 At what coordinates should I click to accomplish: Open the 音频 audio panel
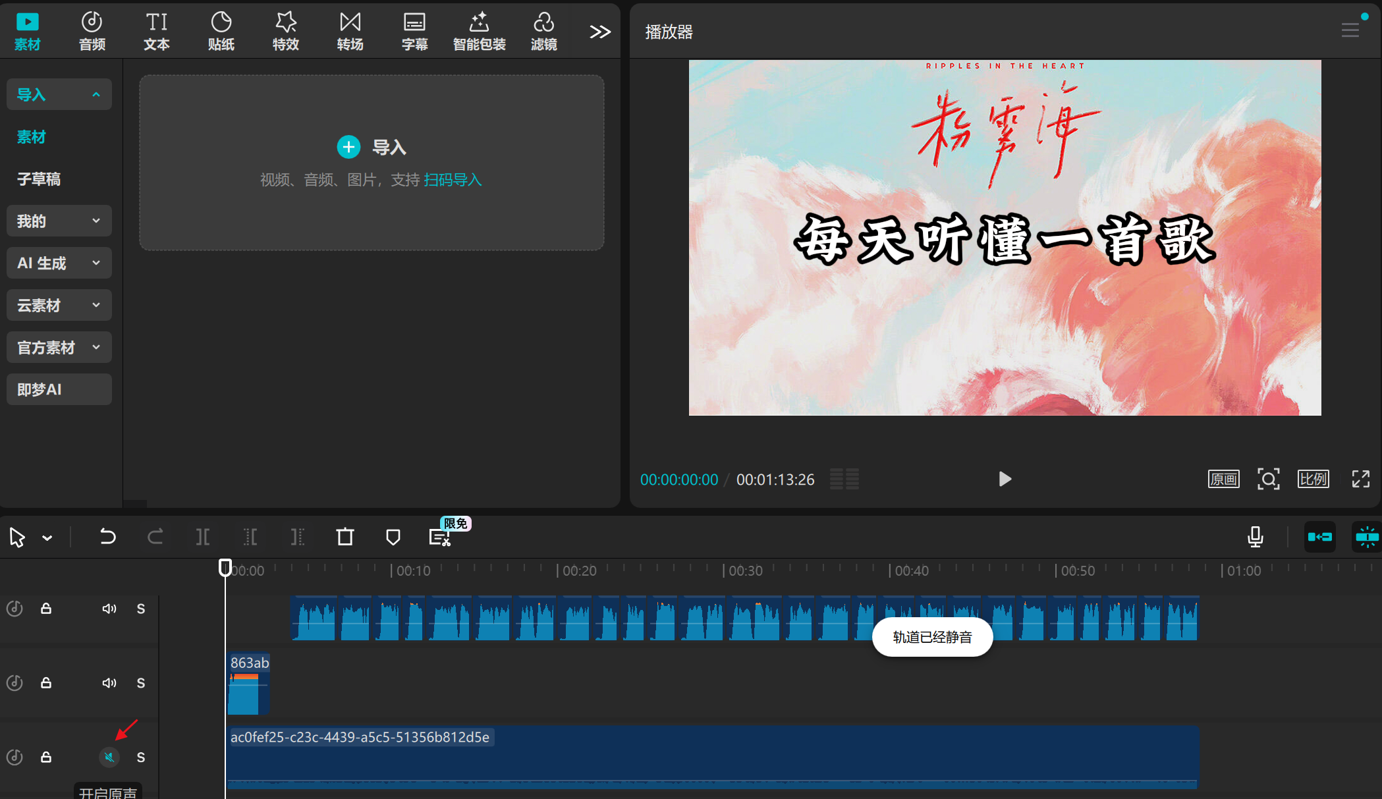[92, 30]
